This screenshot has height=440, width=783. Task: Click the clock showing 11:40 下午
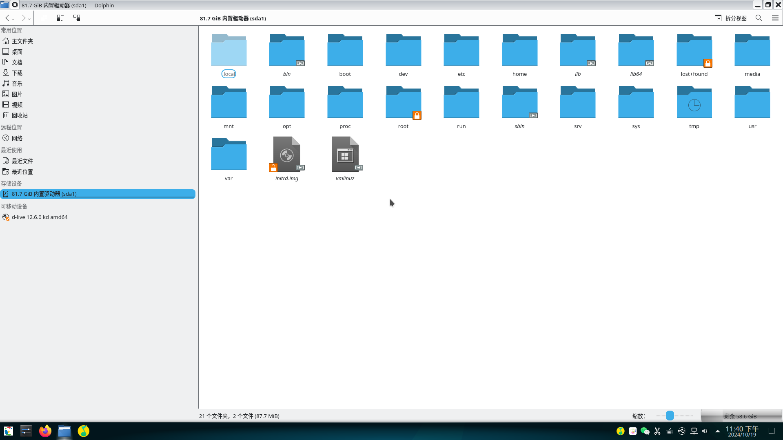(x=742, y=431)
